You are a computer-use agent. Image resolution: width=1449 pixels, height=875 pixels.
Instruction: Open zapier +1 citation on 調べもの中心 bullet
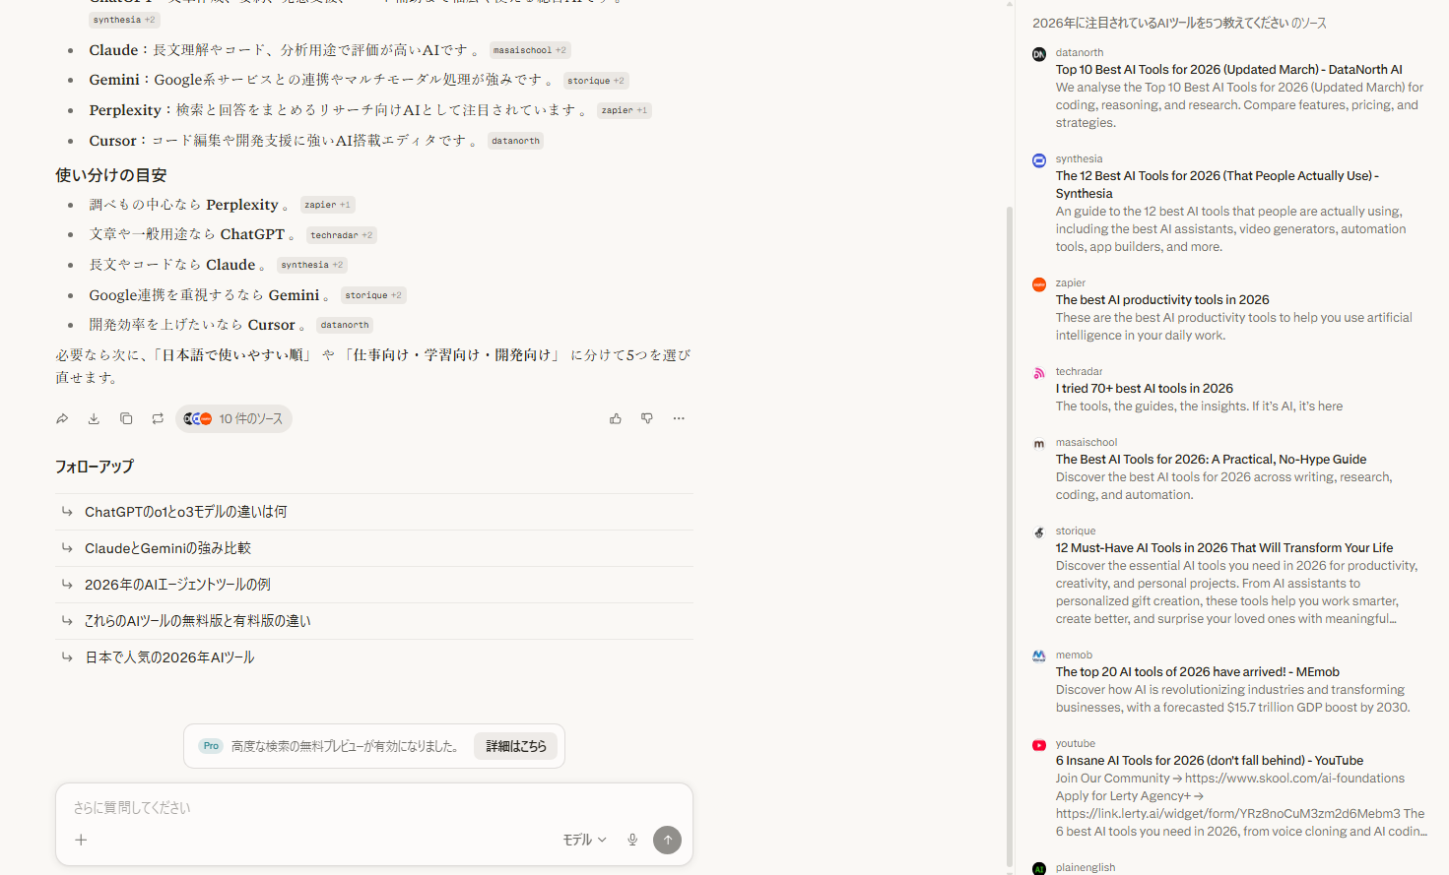[327, 205]
